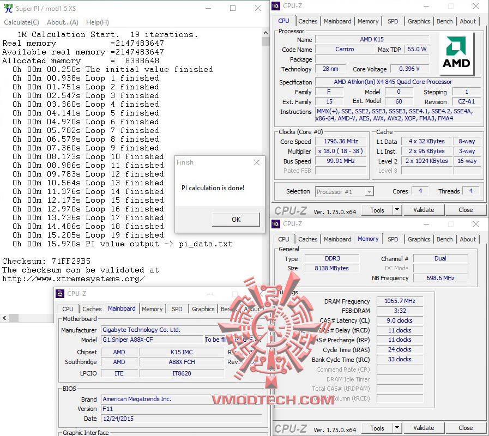This screenshot has width=489, height=436.
Task: Select the SPD tab in the Memory CPU-Z window
Action: [x=393, y=239]
